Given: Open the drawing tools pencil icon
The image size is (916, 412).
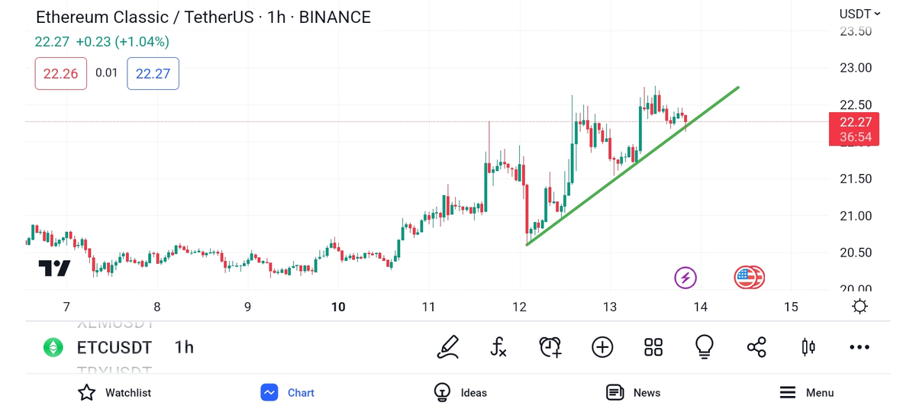Looking at the screenshot, I should [448, 347].
